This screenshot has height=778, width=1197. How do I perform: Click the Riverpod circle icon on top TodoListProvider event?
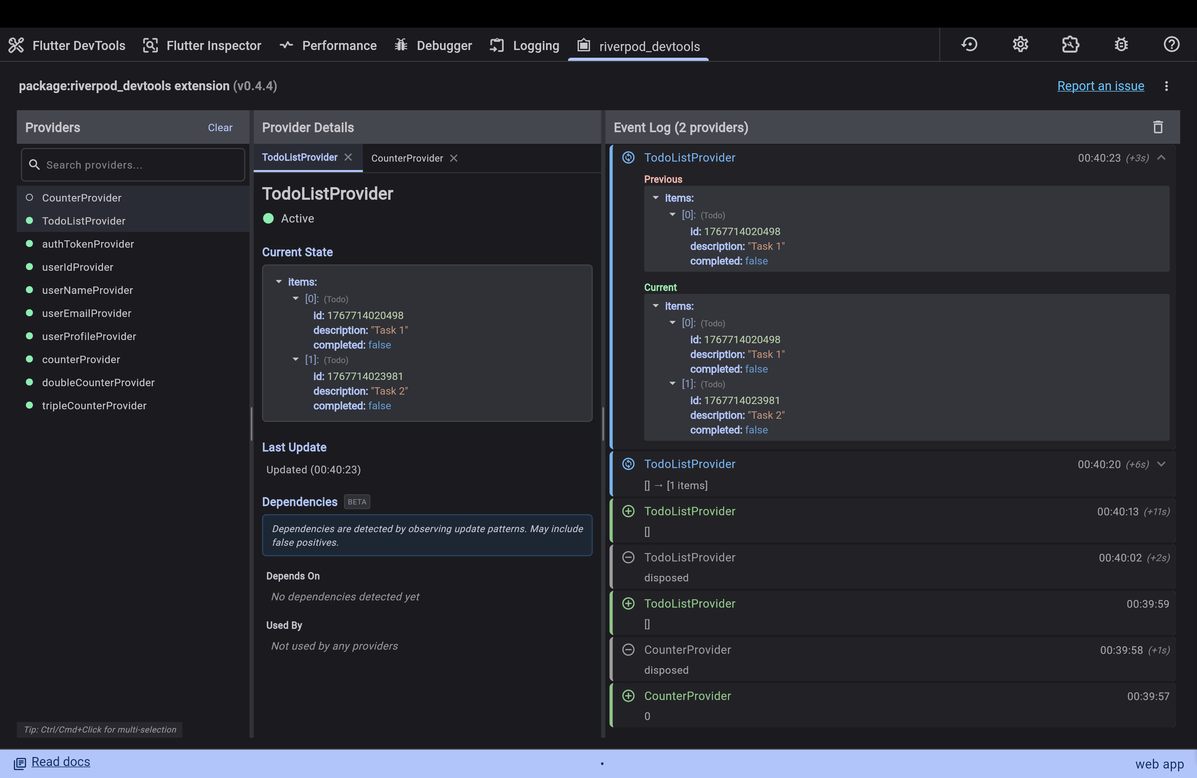point(628,157)
